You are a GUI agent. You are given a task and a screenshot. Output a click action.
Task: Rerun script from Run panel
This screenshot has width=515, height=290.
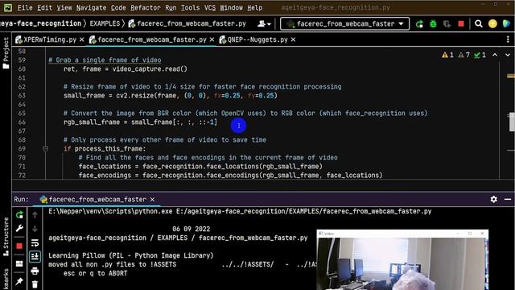(x=19, y=215)
